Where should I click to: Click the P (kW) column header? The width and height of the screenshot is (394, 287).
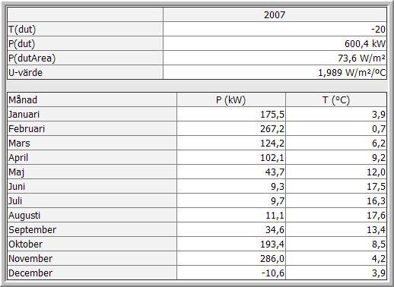click(231, 99)
